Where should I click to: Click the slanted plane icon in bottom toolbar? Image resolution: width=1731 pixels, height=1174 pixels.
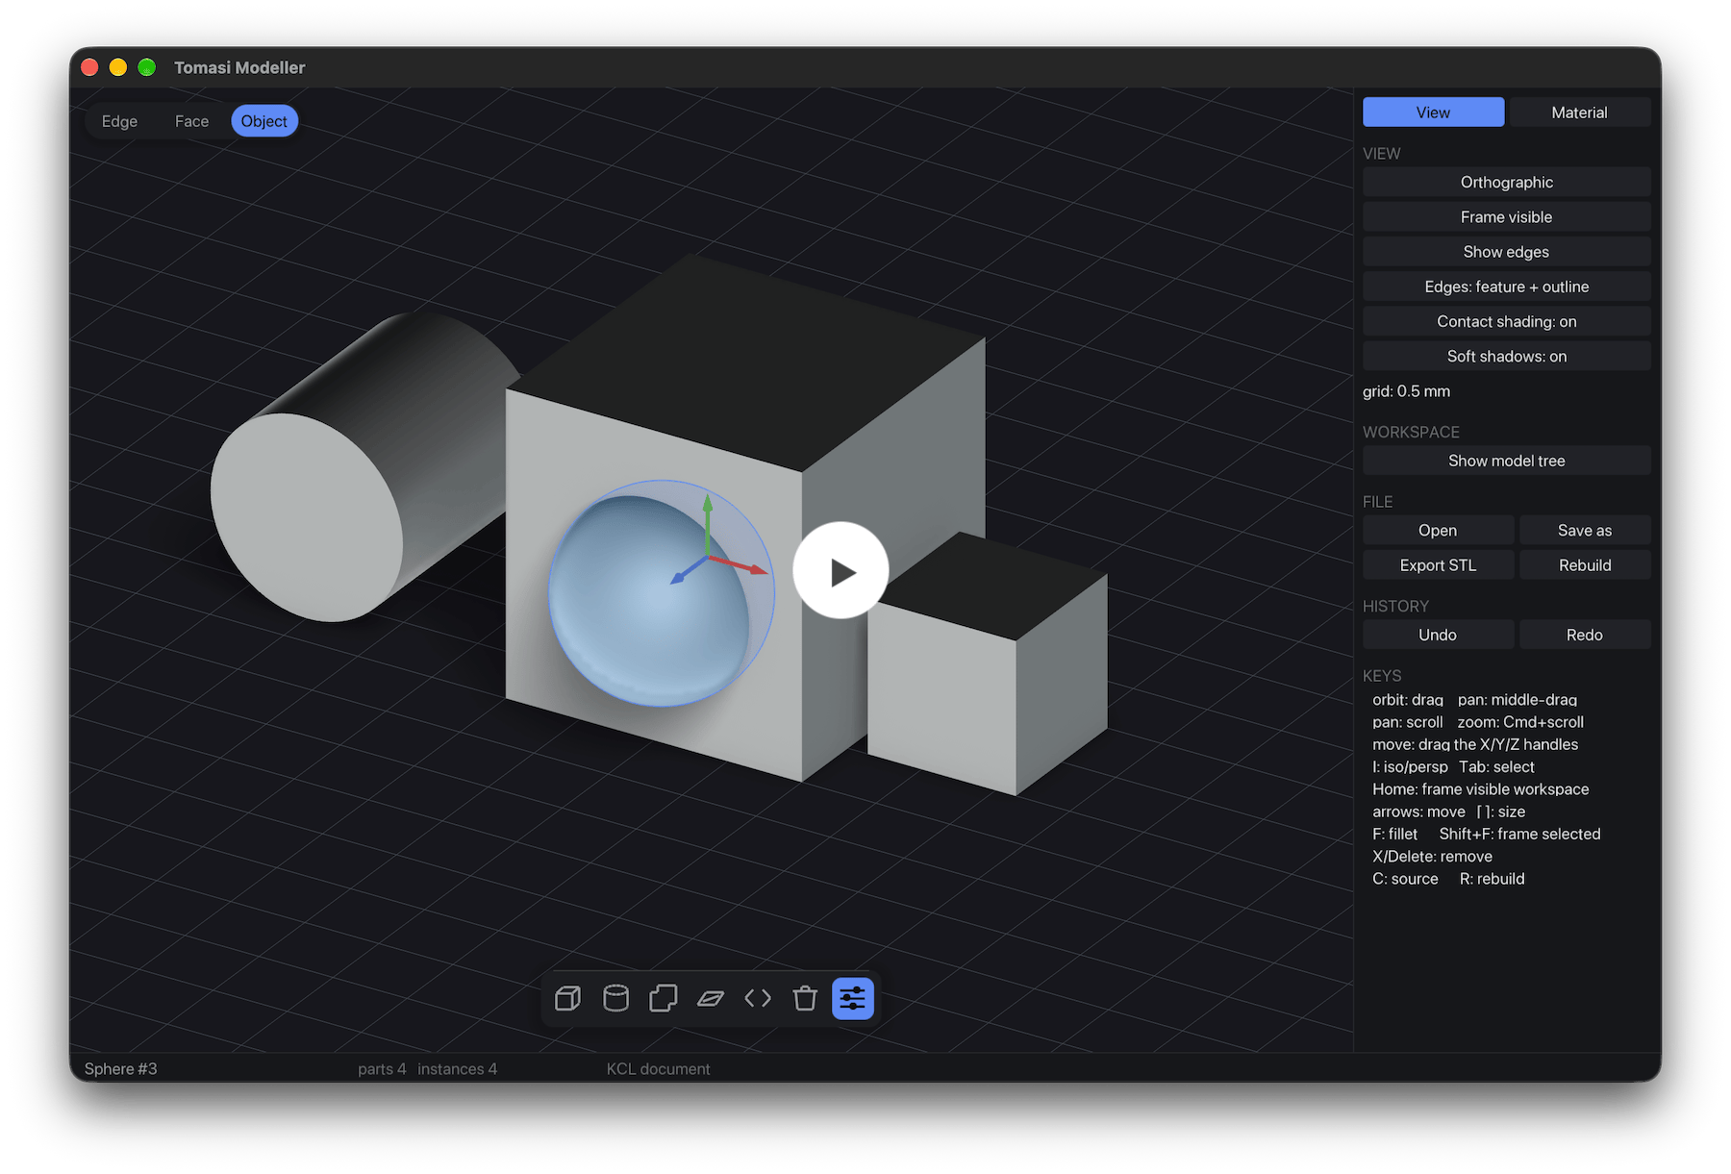(711, 998)
